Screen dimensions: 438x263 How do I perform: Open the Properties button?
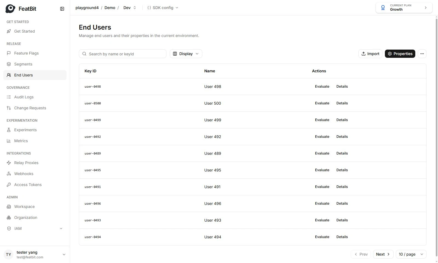pyautogui.click(x=400, y=54)
